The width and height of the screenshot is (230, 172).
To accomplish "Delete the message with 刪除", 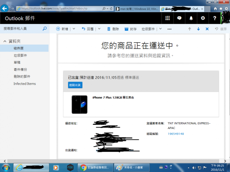I will point(113,29).
